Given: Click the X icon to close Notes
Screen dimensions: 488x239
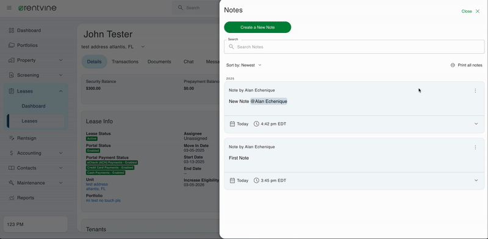Looking at the screenshot, I should [x=478, y=11].
